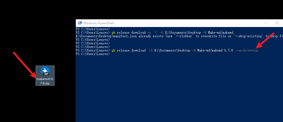Screen dimensions: 283x122
Task: Click the first PS C:\Users\Lenovo> prompt line
Action: 93,29
